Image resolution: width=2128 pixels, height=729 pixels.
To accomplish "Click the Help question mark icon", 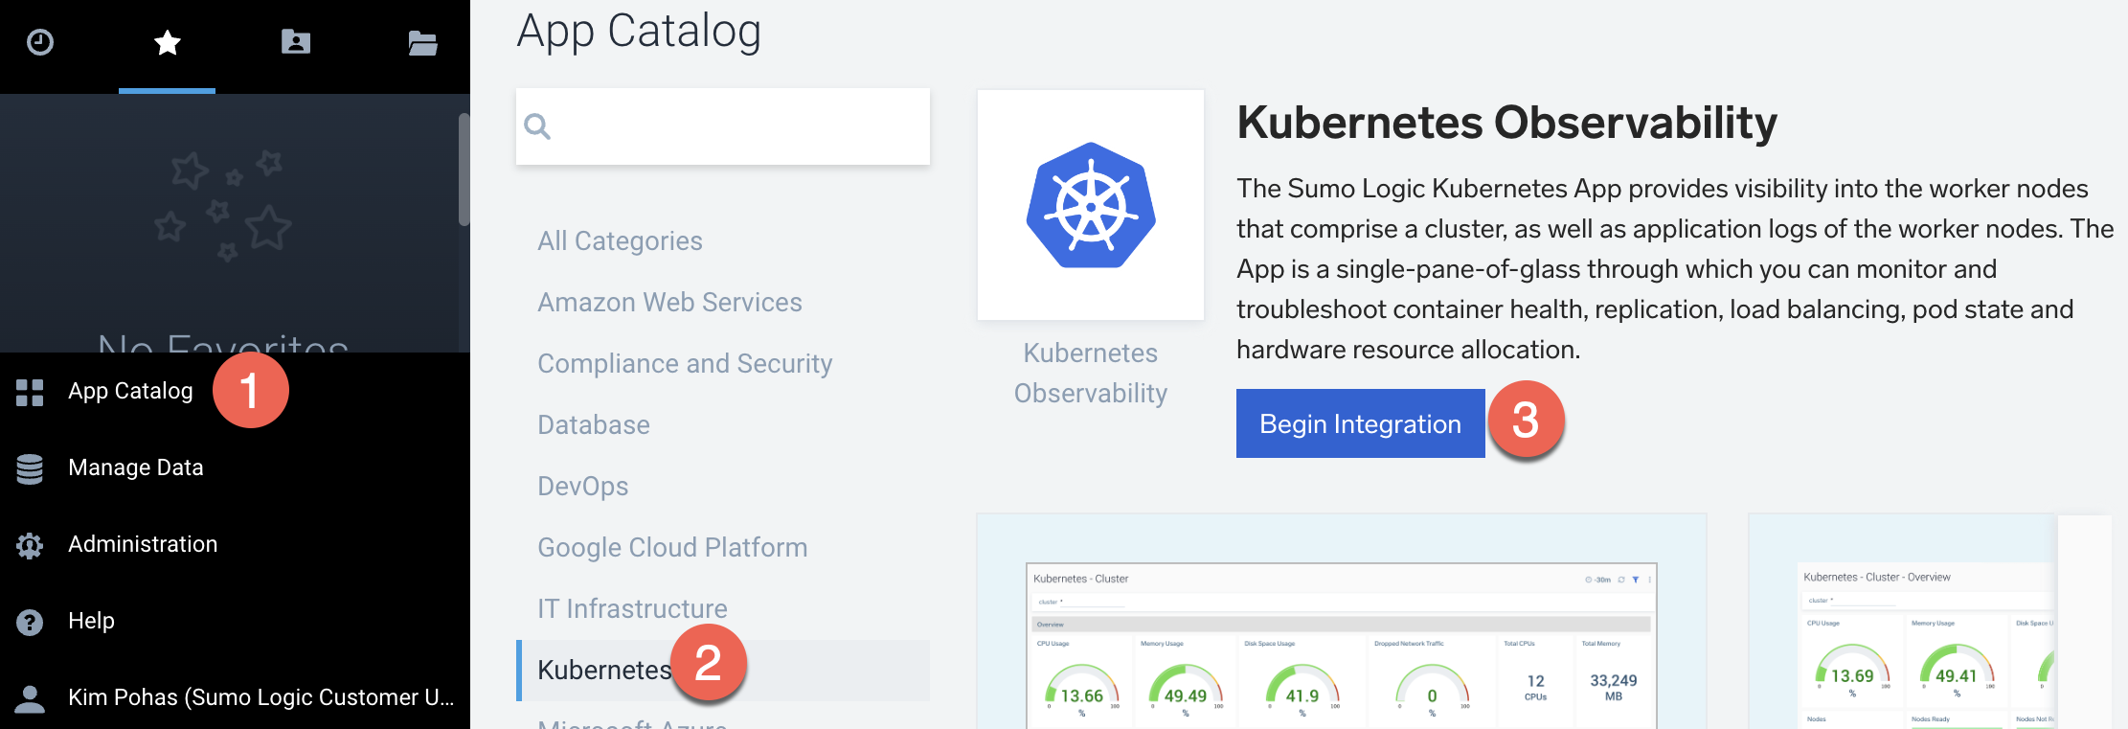I will pyautogui.click(x=30, y=622).
